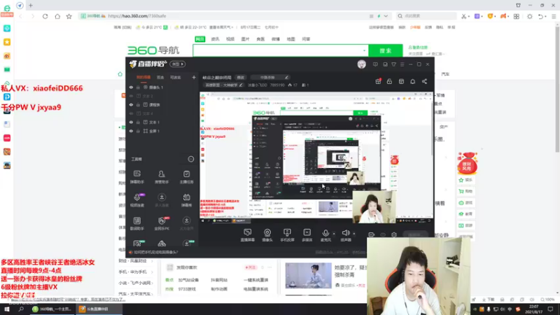Viewport: 560px width, 315px height.
Task: Click the browser refresh icon
Action: pyautogui.click(x=45, y=16)
